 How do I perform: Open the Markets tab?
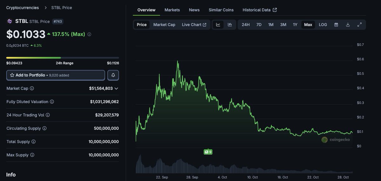172,10
